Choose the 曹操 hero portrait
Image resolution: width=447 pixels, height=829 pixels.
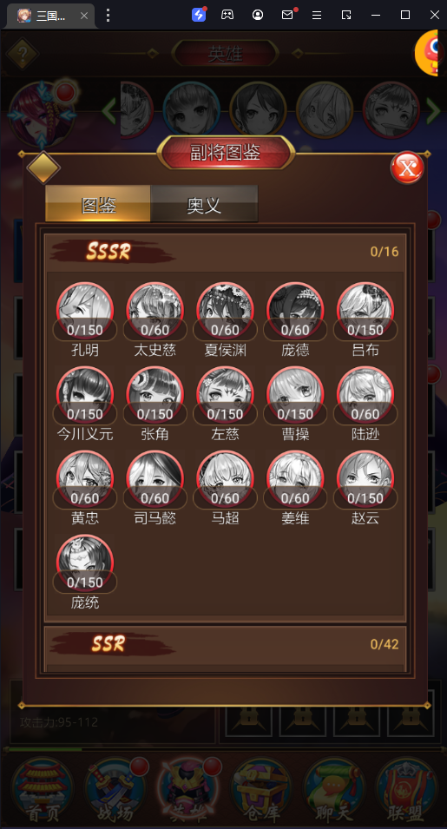(x=295, y=395)
